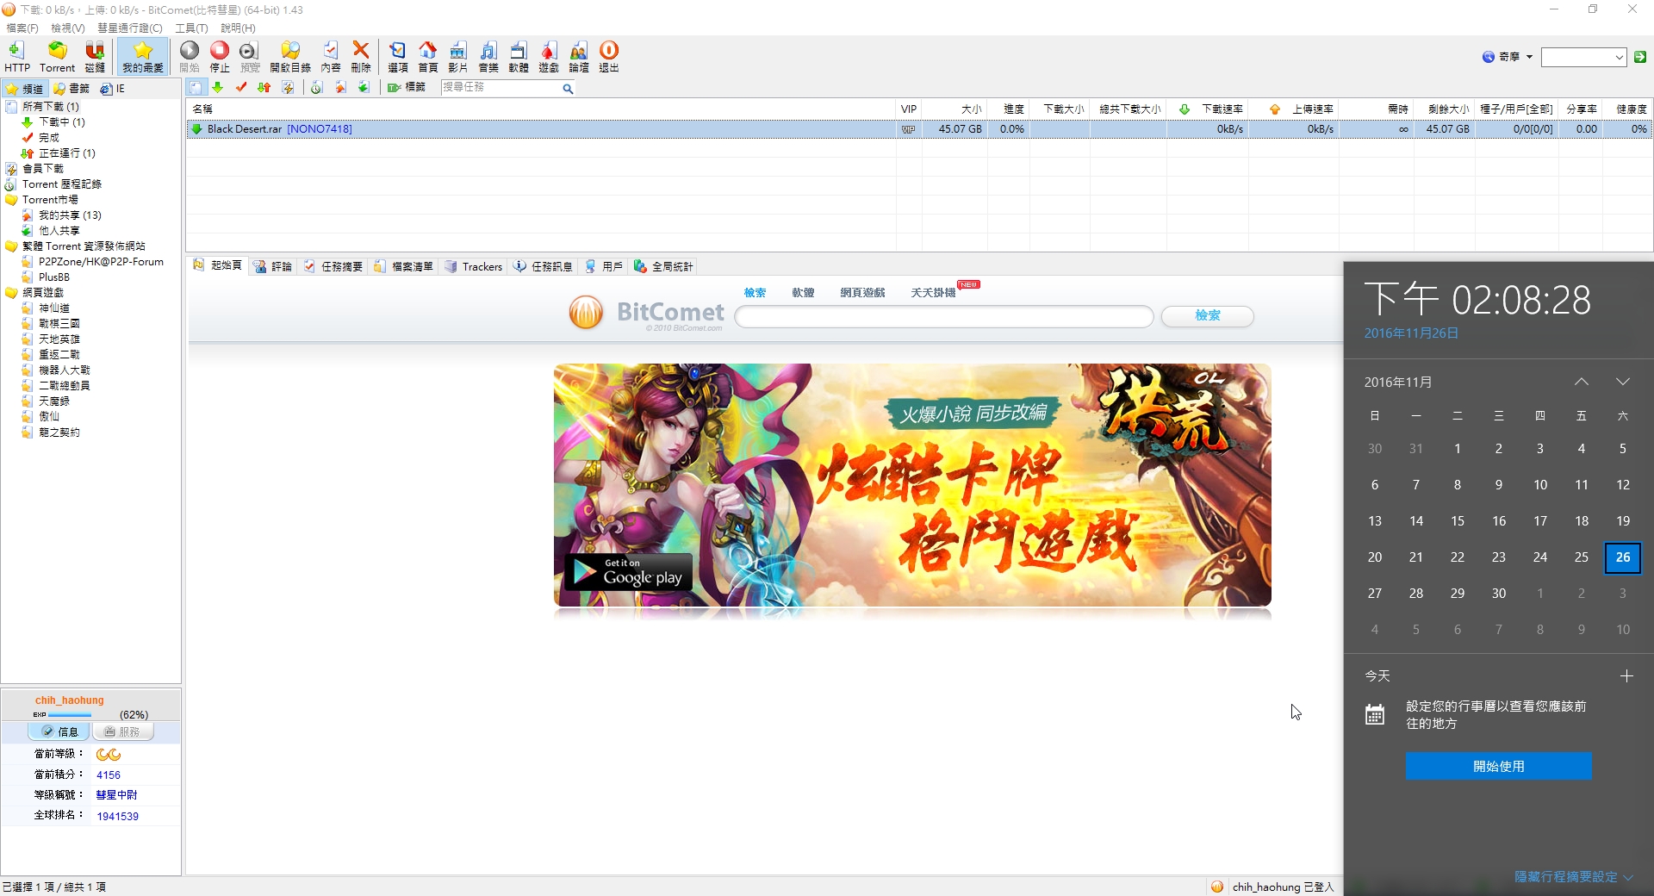Open the Trackers tab
The height and width of the screenshot is (896, 1654).
(x=474, y=267)
